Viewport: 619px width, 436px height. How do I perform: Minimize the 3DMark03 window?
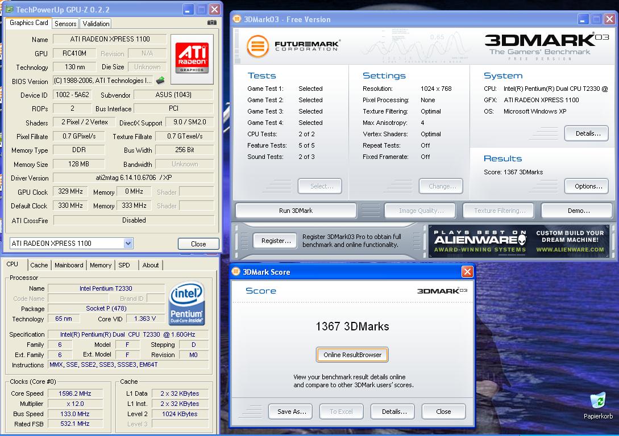583,19
